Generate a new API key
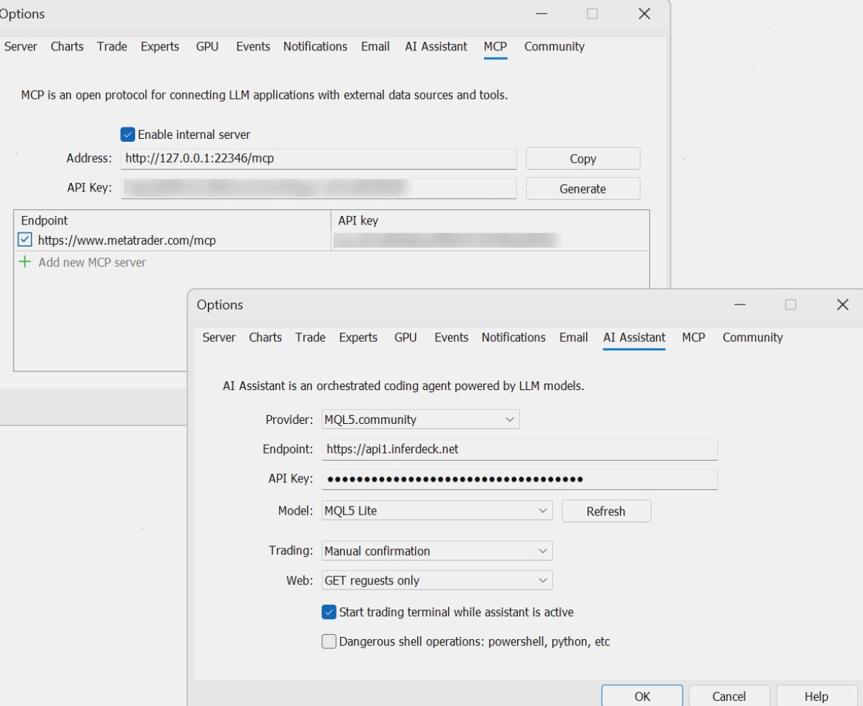The image size is (863, 706). tap(583, 189)
